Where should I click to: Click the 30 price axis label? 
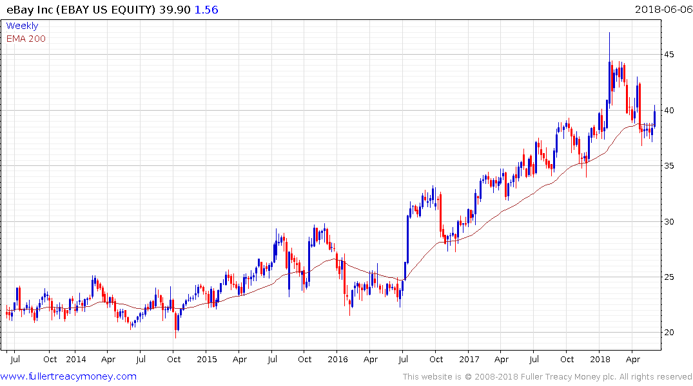pyautogui.click(x=669, y=221)
